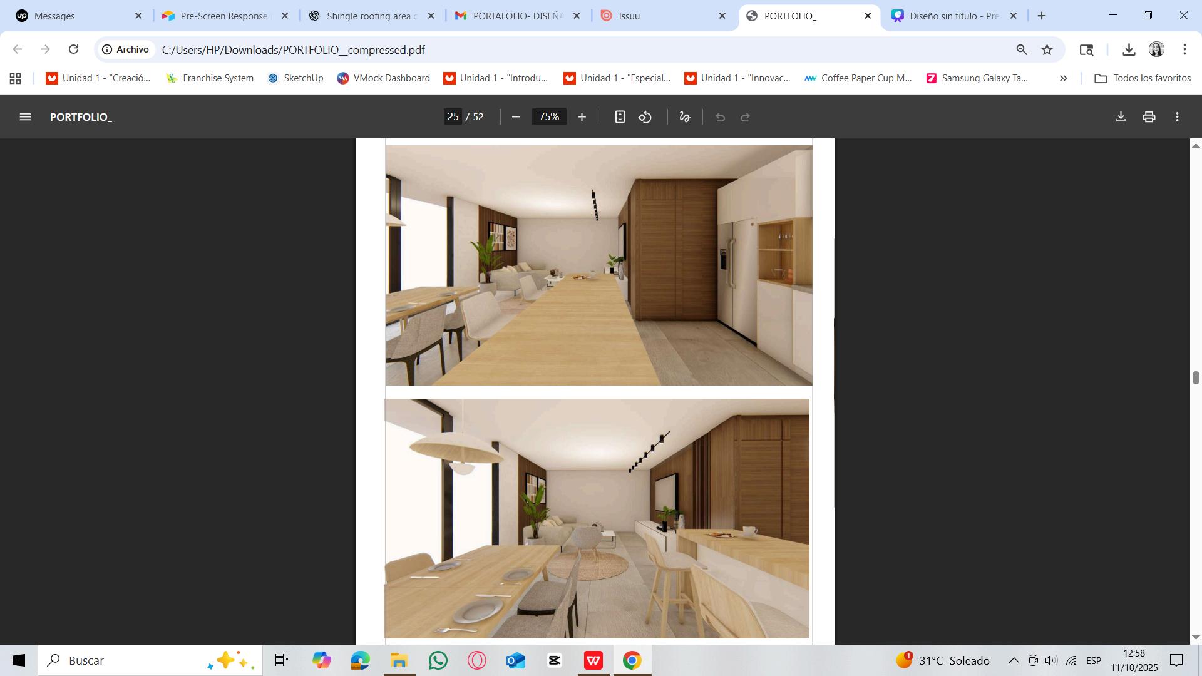Open WhatsApp from the taskbar
Screen dimensions: 1202x676
coord(438,660)
